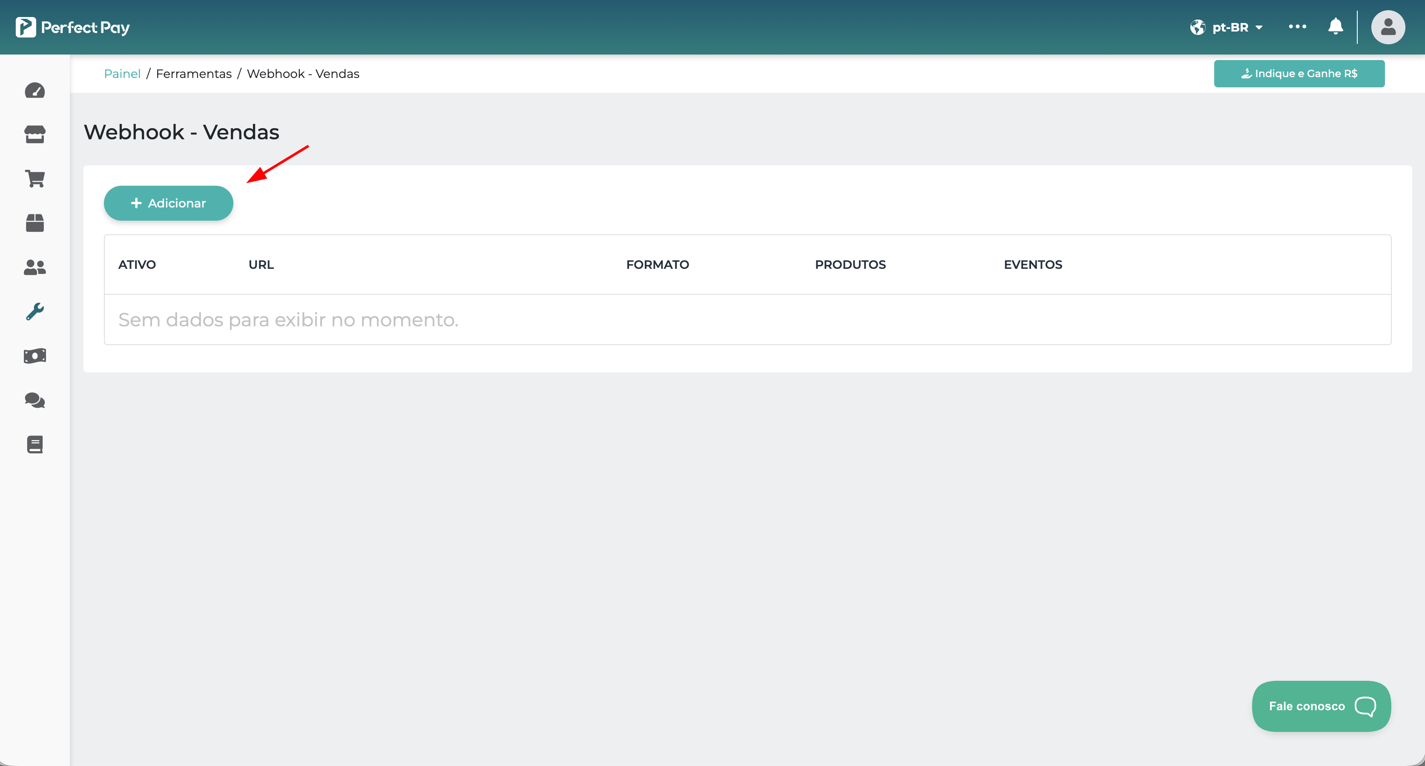Open the users group sidebar icon
This screenshot has height=766, width=1425.
(x=35, y=267)
